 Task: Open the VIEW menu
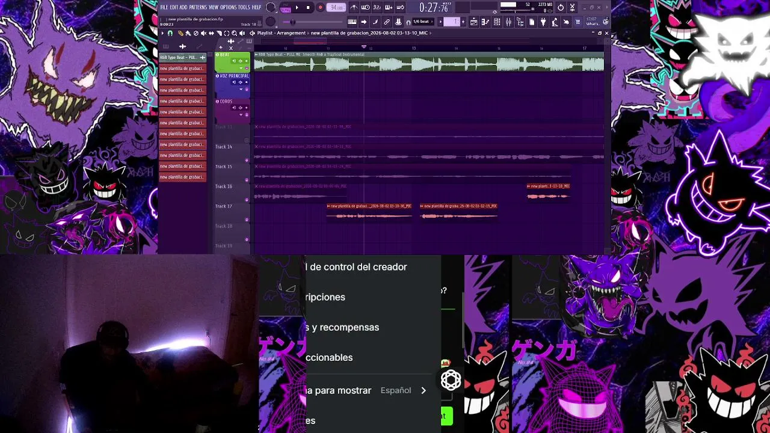tap(214, 7)
